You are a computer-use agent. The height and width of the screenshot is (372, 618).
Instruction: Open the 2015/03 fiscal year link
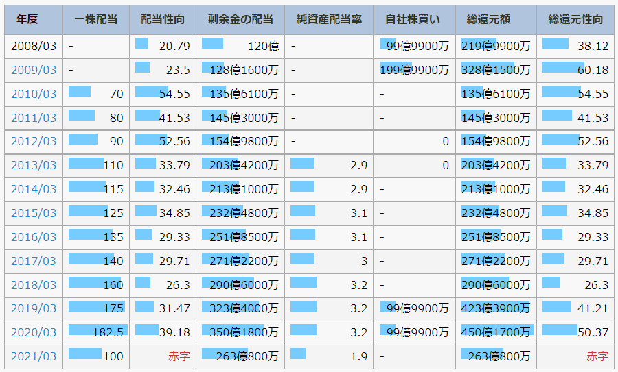pos(34,213)
